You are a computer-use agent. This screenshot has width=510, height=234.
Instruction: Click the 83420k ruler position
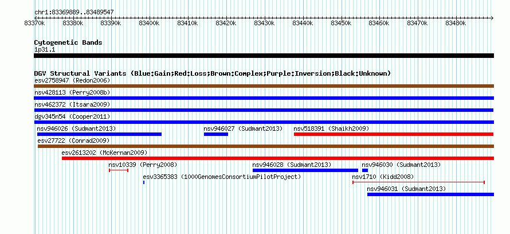coord(226,23)
